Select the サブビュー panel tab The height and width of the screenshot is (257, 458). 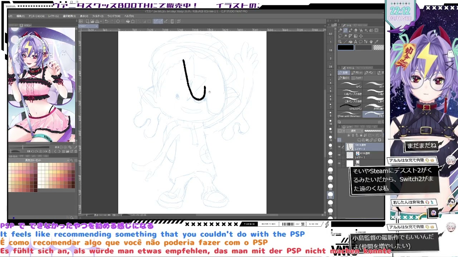pyautogui.click(x=26, y=25)
